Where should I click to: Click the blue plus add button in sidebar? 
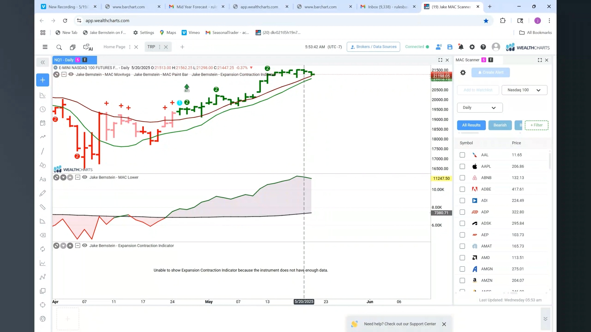[43, 80]
